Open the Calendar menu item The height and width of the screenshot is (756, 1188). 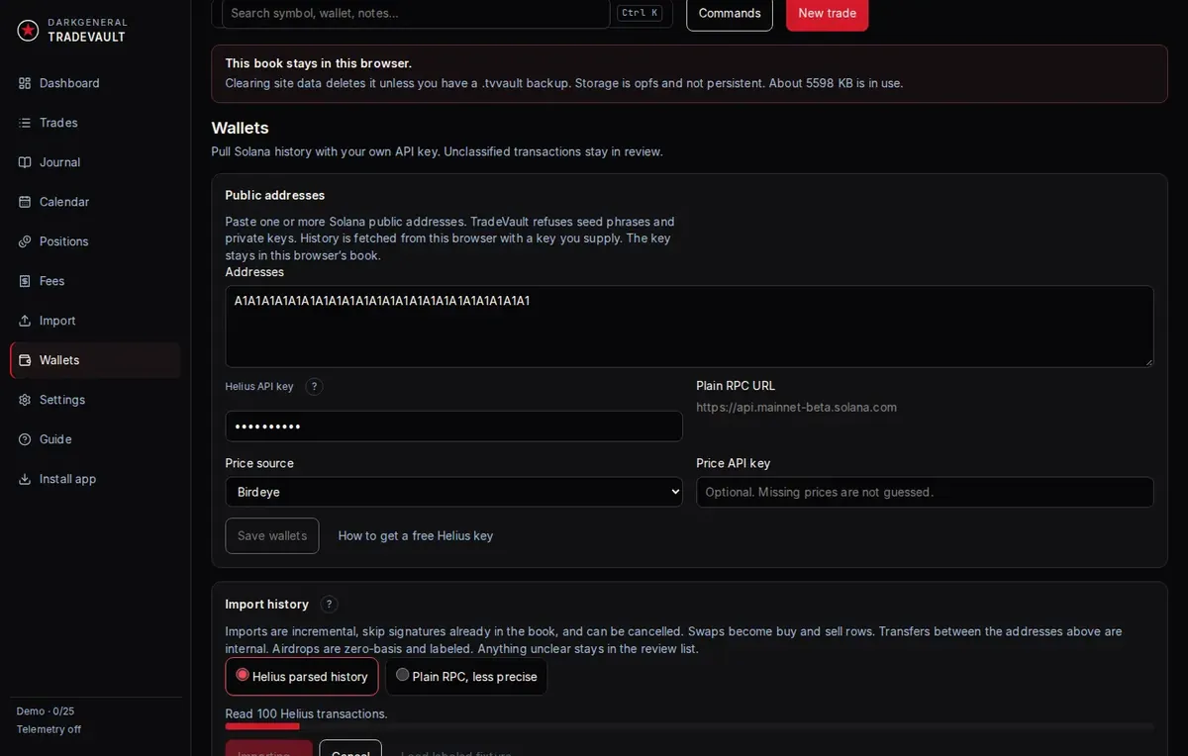[x=95, y=202]
